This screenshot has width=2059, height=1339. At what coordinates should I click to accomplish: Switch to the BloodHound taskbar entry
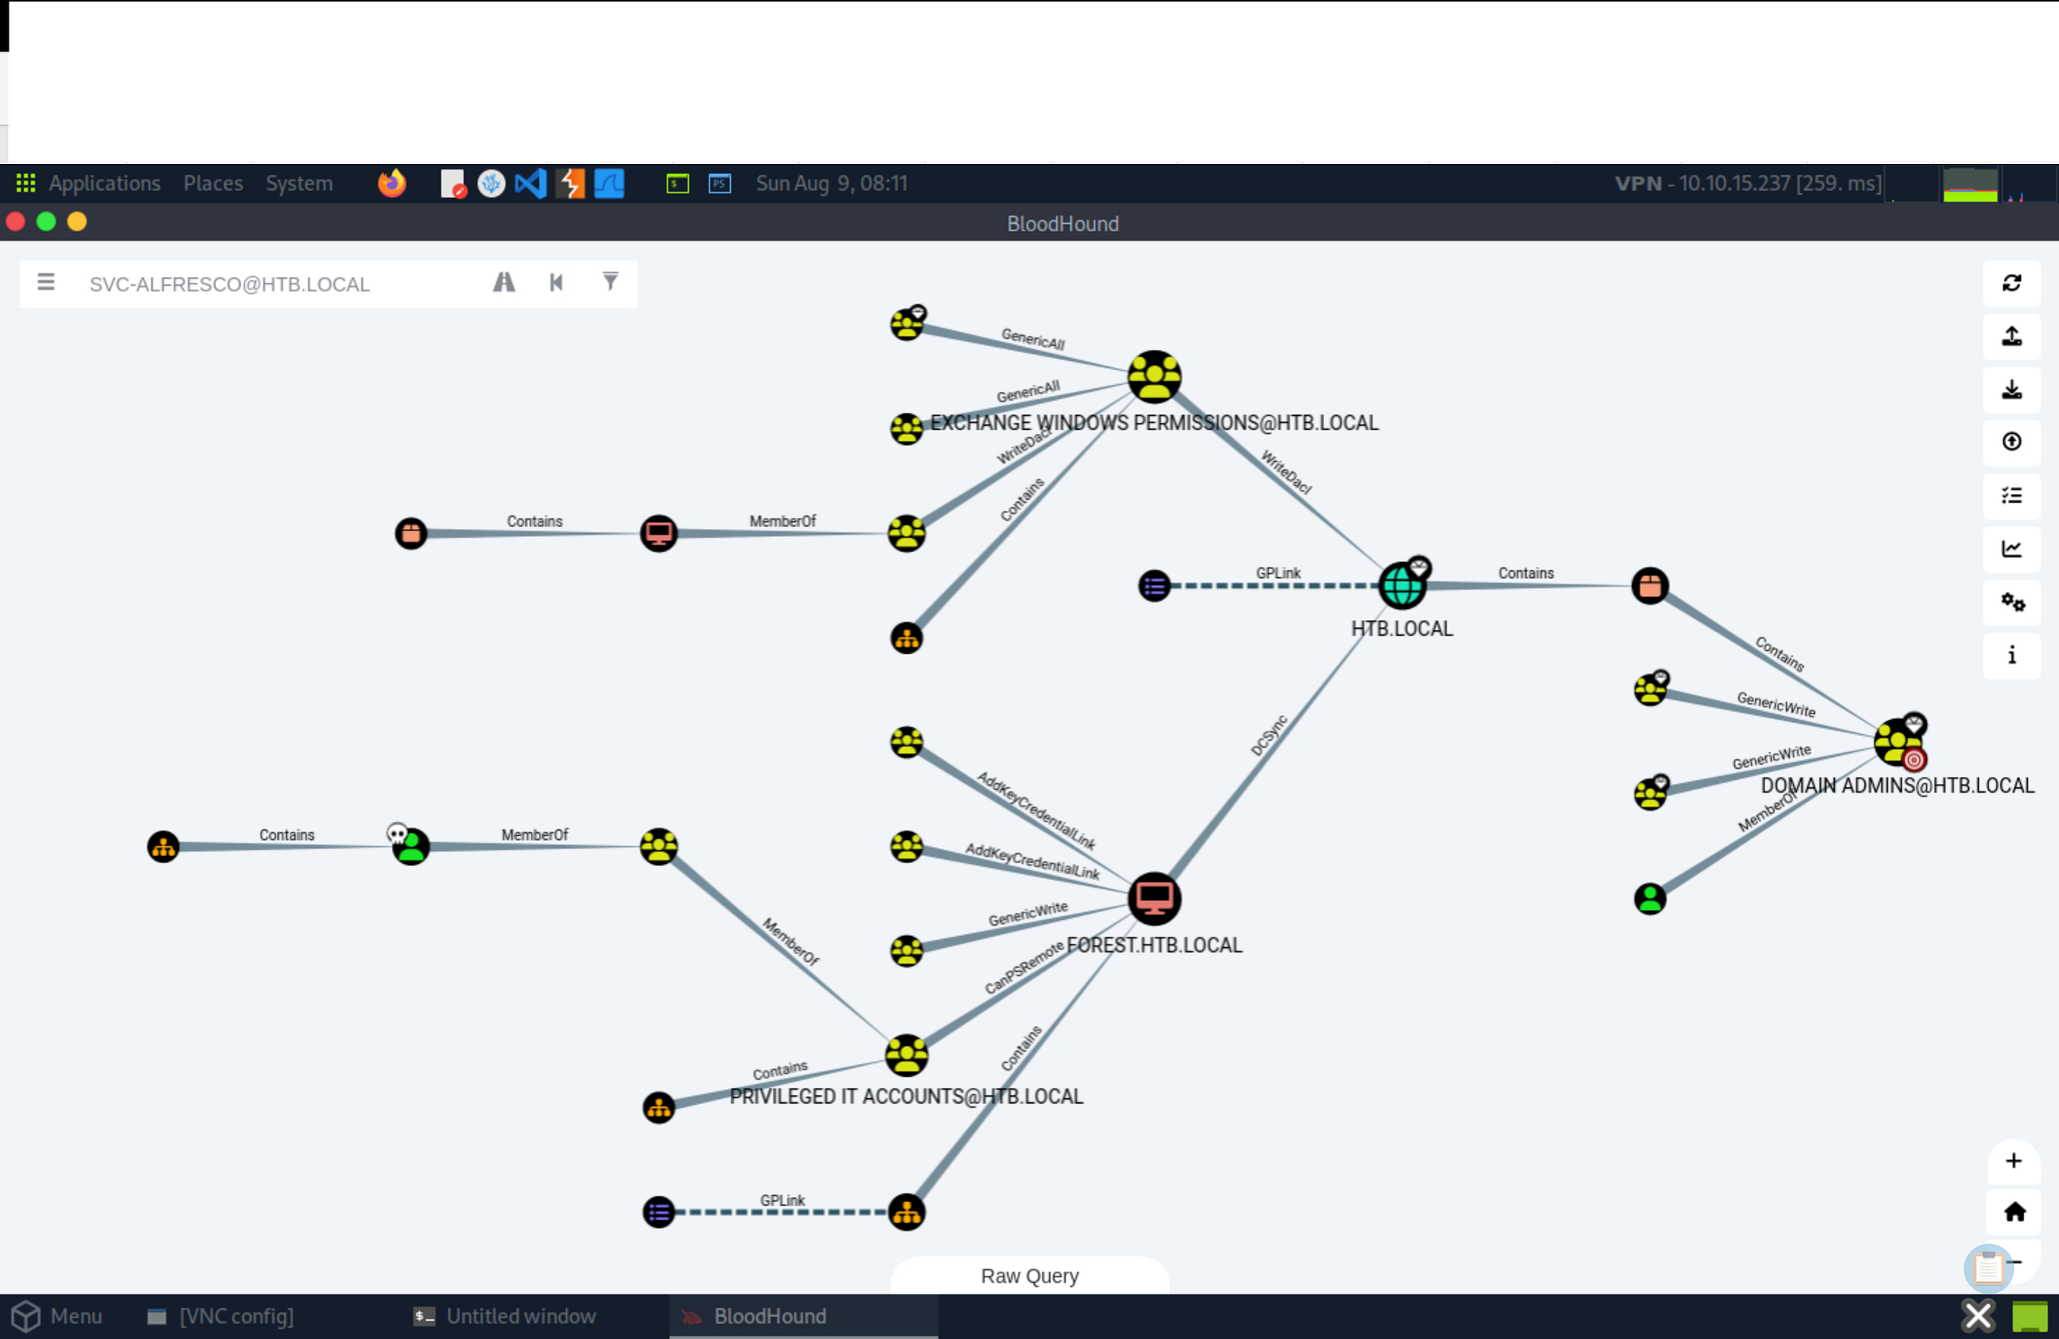(x=804, y=1317)
